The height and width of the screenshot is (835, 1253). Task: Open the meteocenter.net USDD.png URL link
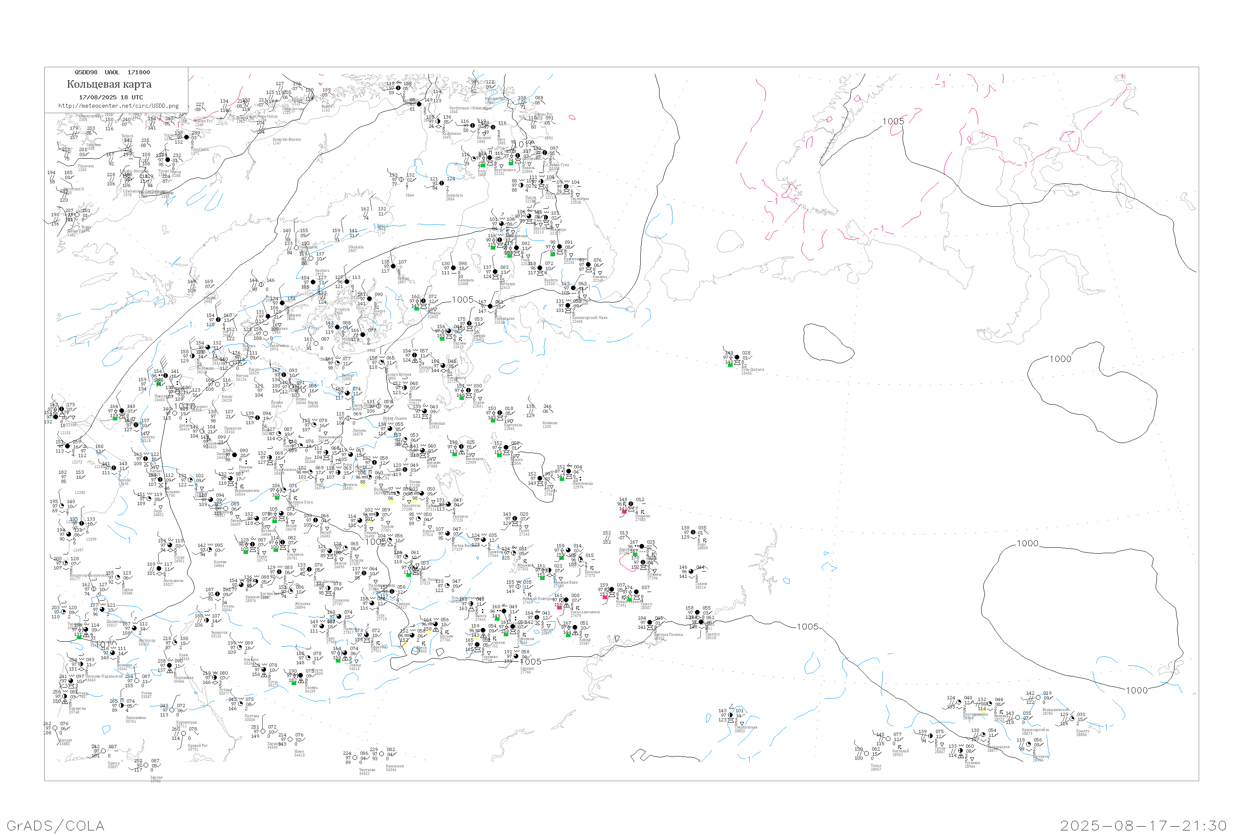pos(118,106)
